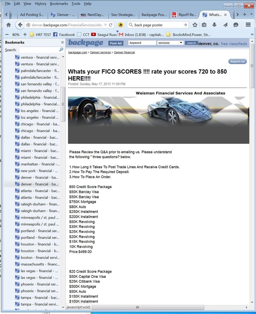Open the massachusetts - financ... bookmark
The height and width of the screenshot is (314, 256).
point(38,264)
